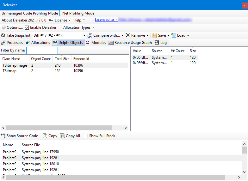Screen dimensions: 248x181
Task: Click the Processes gears icon
Action: 3,43
